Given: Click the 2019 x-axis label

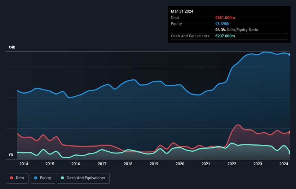Looking at the screenshot, I should (x=154, y=164).
